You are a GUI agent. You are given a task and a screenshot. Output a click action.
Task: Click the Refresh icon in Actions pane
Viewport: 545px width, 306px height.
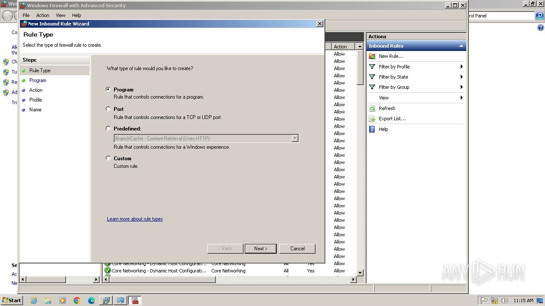[372, 108]
